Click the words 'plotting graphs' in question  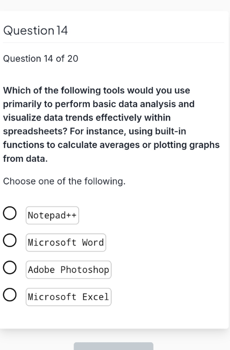(x=186, y=145)
